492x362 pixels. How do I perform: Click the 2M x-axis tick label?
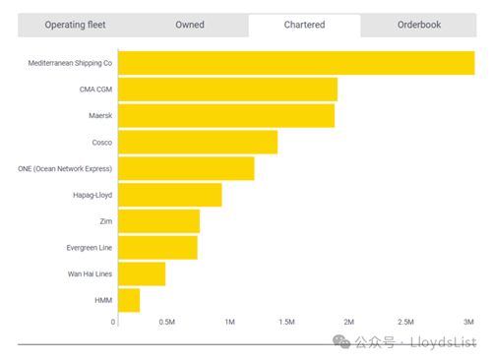click(x=348, y=322)
